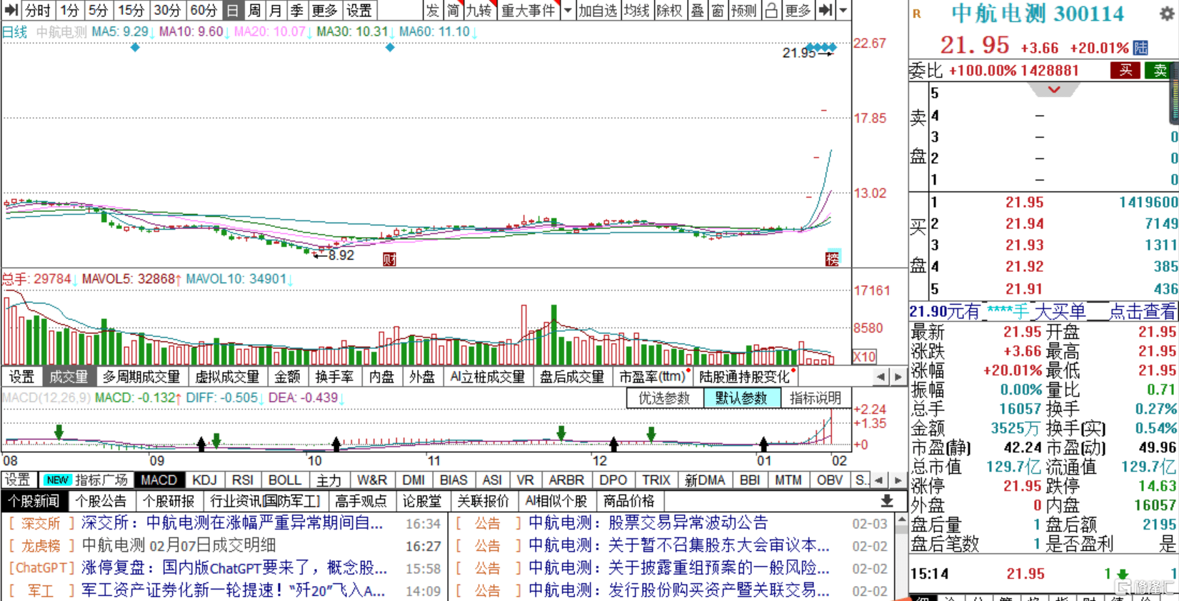Click the first green down-arrow MACD signal
Image resolution: width=1179 pixels, height=601 pixels.
tap(59, 432)
